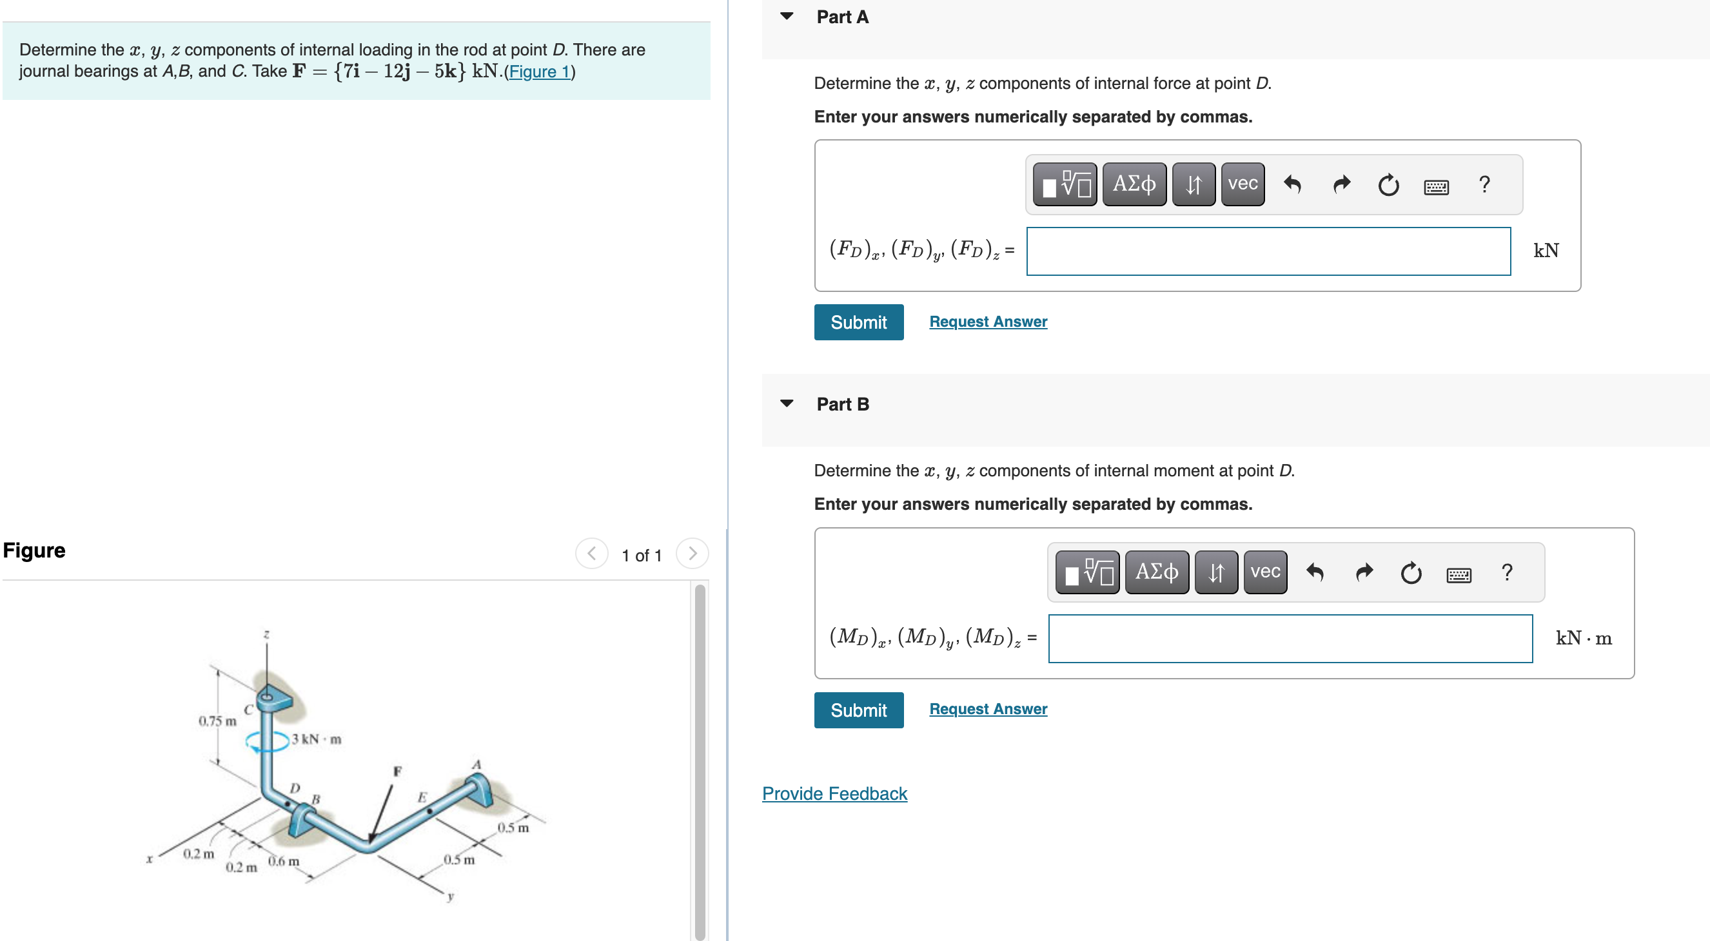Image resolution: width=1710 pixels, height=941 pixels.
Task: Open the Provide Feedback link
Action: (834, 793)
